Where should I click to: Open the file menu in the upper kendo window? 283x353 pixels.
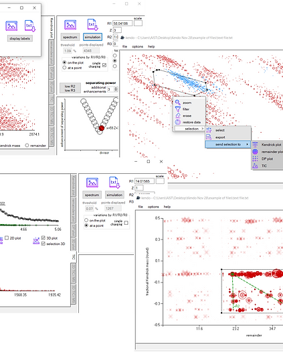124,46
